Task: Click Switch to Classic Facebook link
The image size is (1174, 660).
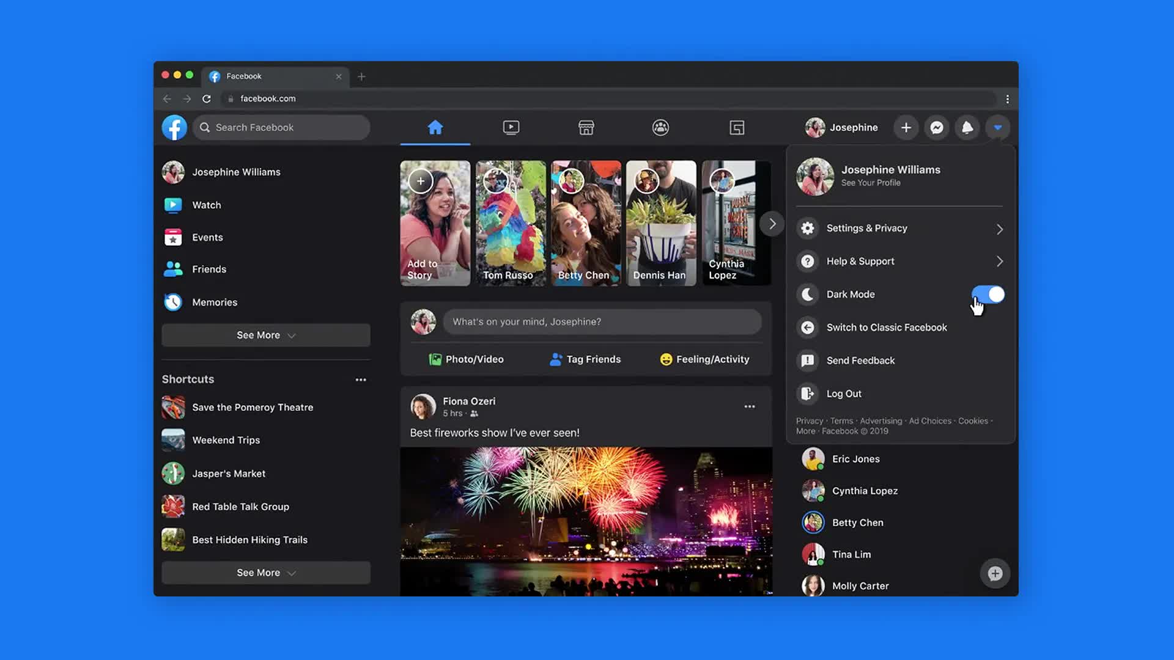Action: coord(887,326)
